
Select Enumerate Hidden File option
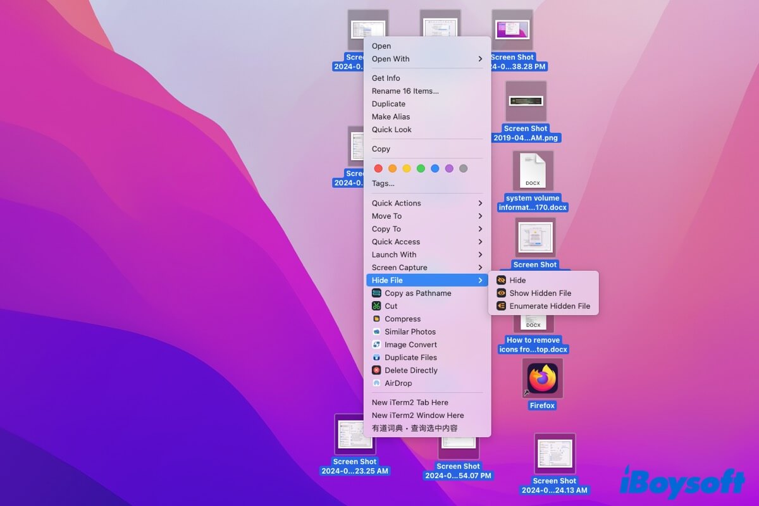549,306
